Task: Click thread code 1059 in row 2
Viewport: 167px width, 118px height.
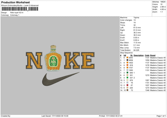Action: coord(147,60)
